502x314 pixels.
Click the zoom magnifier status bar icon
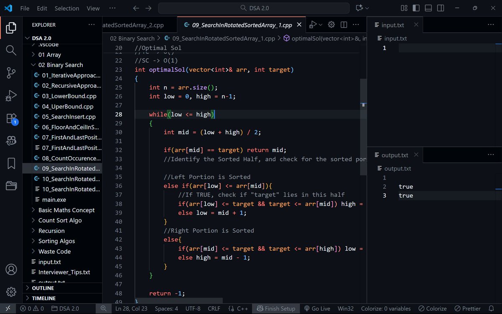click(104, 309)
